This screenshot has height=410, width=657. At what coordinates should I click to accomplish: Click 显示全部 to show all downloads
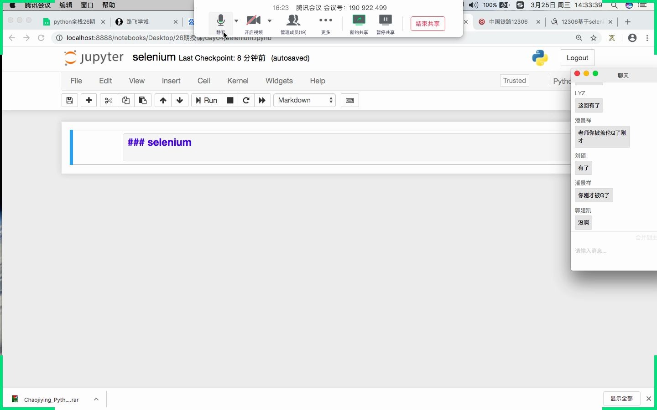point(622,399)
